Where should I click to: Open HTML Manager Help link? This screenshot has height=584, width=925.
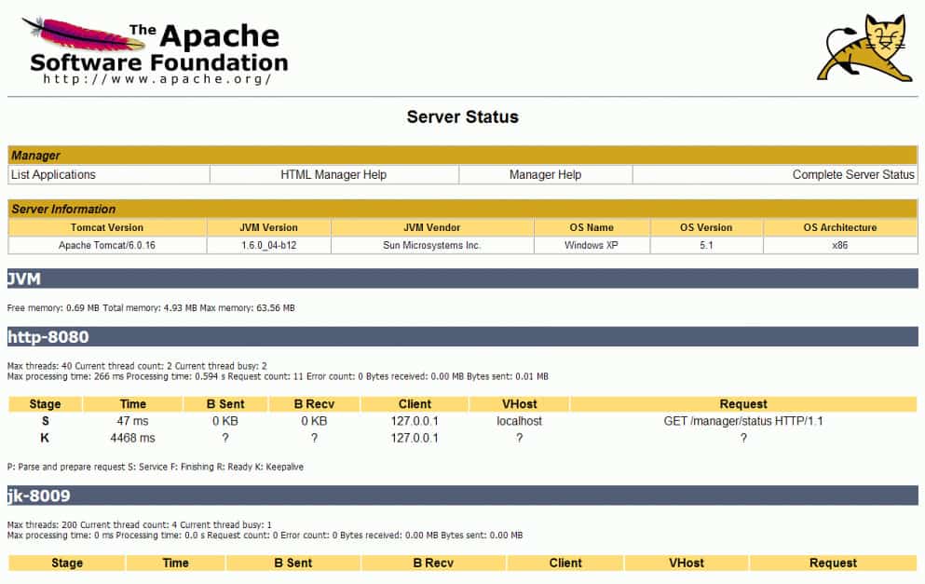coord(333,174)
